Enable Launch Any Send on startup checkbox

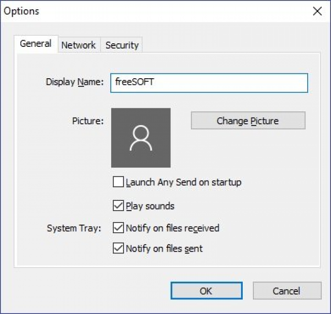(x=118, y=182)
